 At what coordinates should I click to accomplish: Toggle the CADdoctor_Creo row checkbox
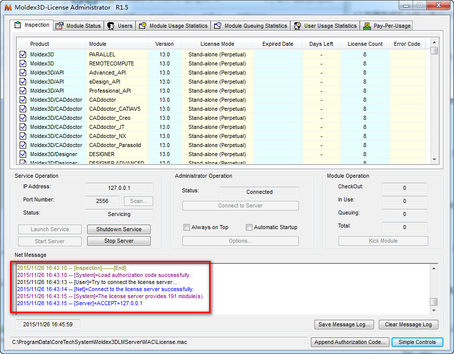23,118
